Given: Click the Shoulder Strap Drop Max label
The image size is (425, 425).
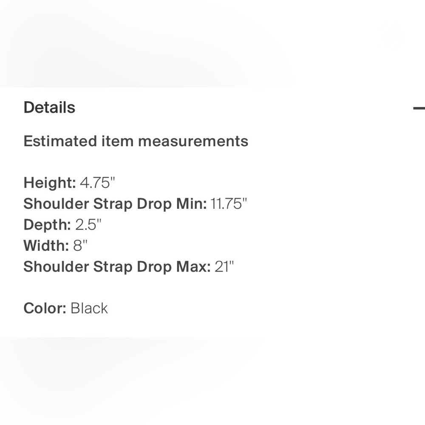Looking at the screenshot, I should point(117,267).
